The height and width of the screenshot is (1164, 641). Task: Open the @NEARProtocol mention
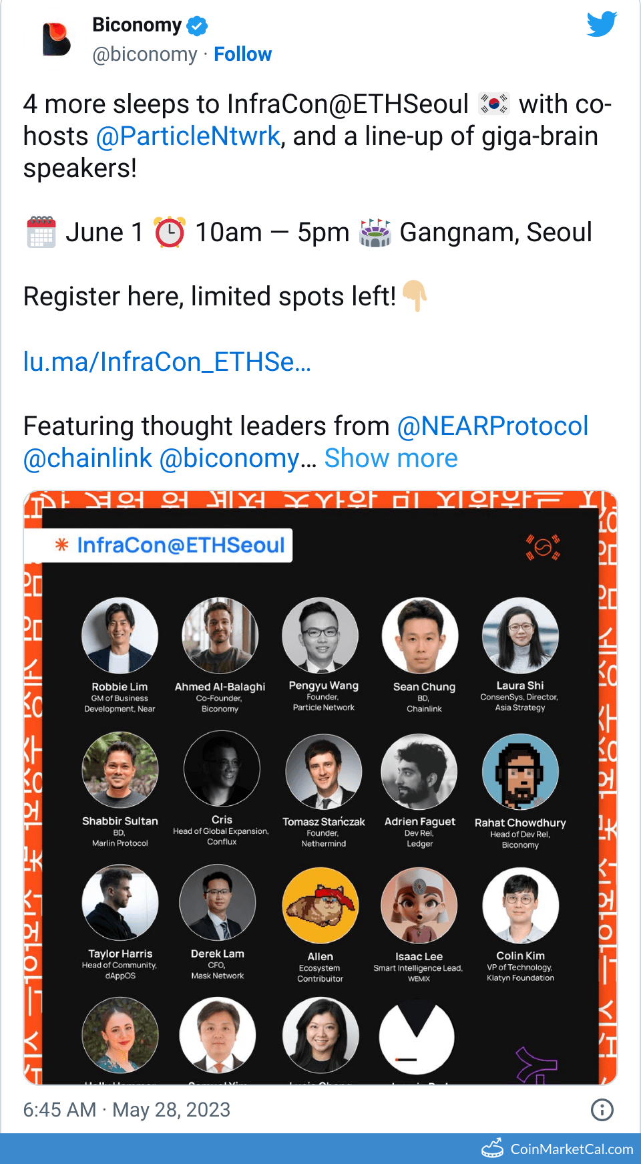click(493, 426)
